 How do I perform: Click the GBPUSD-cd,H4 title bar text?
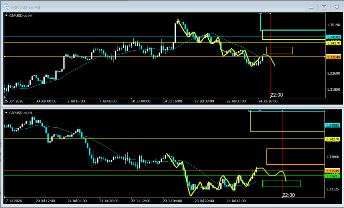[25, 8]
